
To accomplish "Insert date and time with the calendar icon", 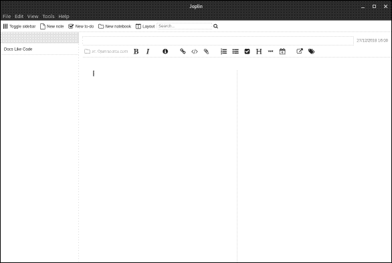I will click(282, 52).
